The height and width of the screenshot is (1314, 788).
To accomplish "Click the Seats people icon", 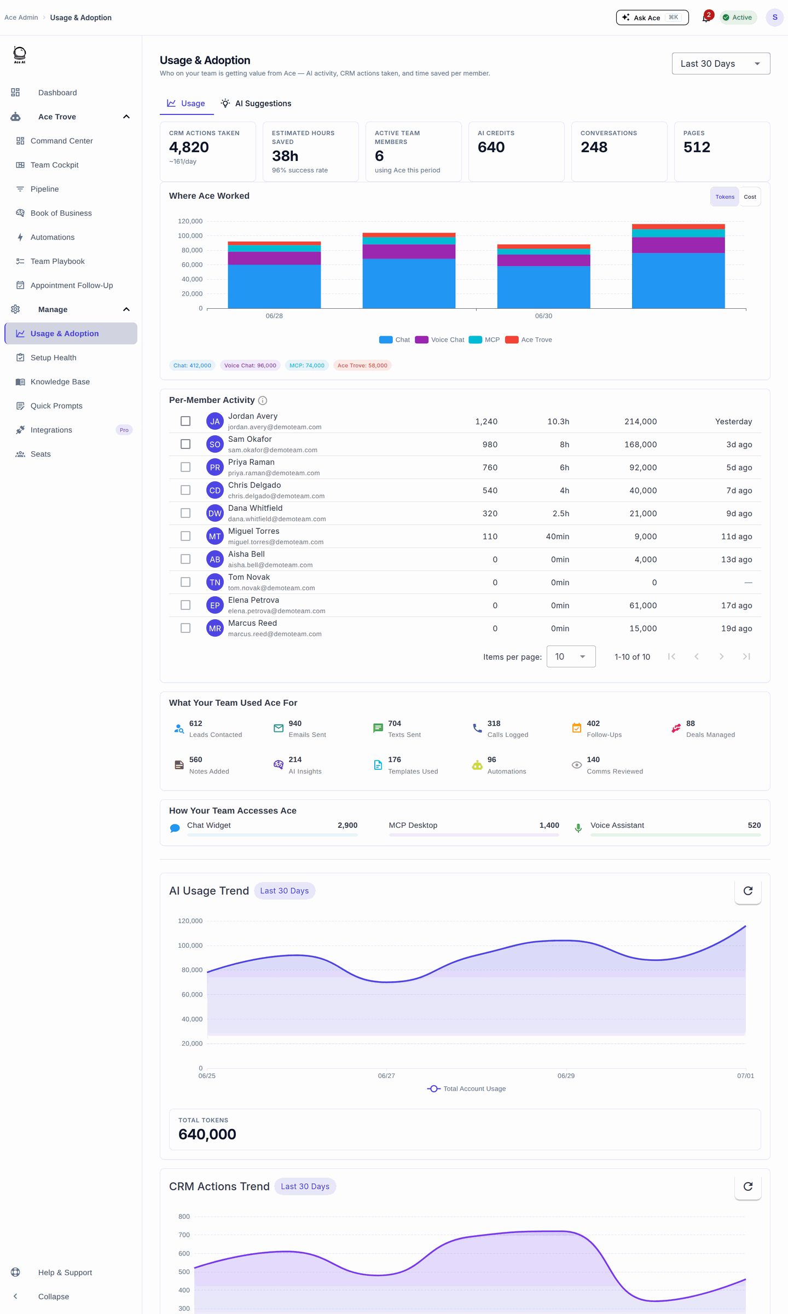I will click(x=20, y=454).
